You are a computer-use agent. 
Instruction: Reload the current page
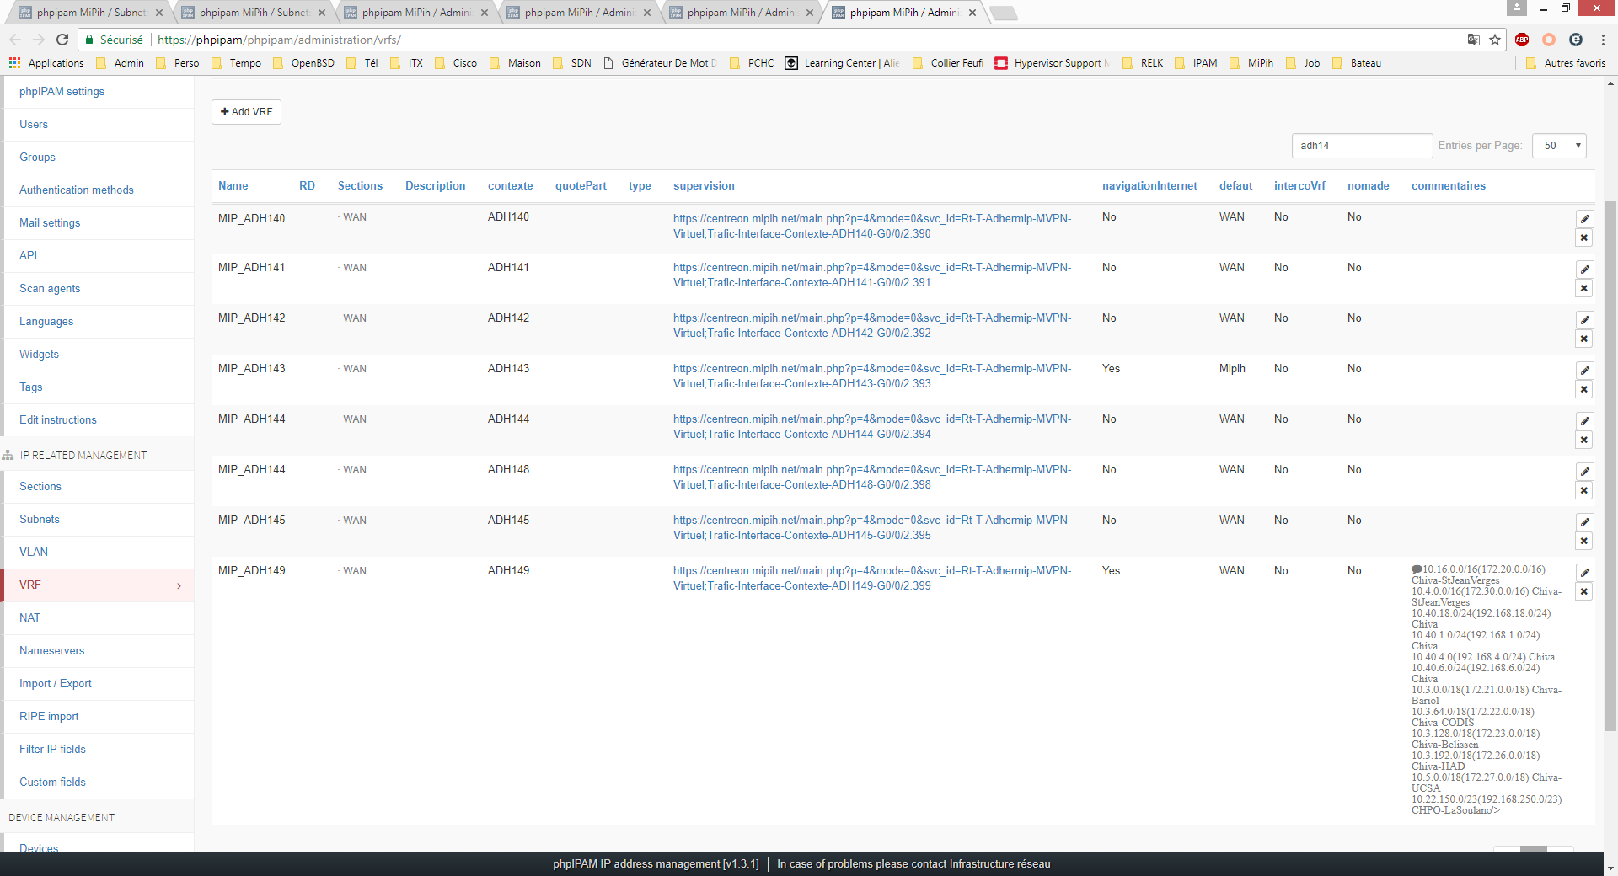tap(62, 40)
